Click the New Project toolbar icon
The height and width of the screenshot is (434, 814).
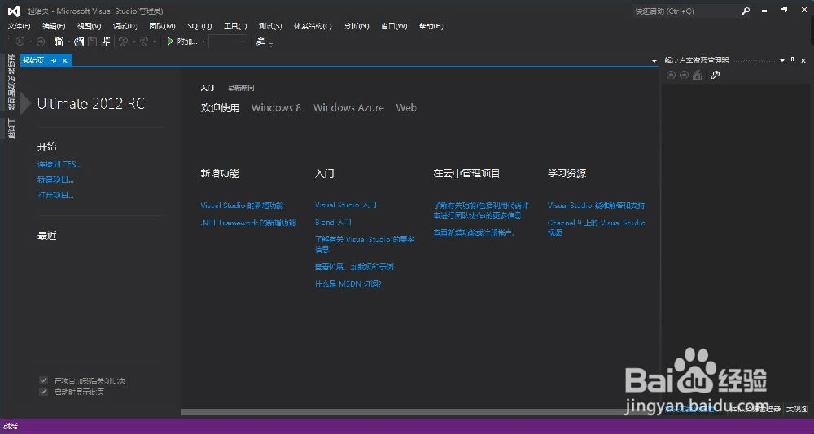(59, 41)
